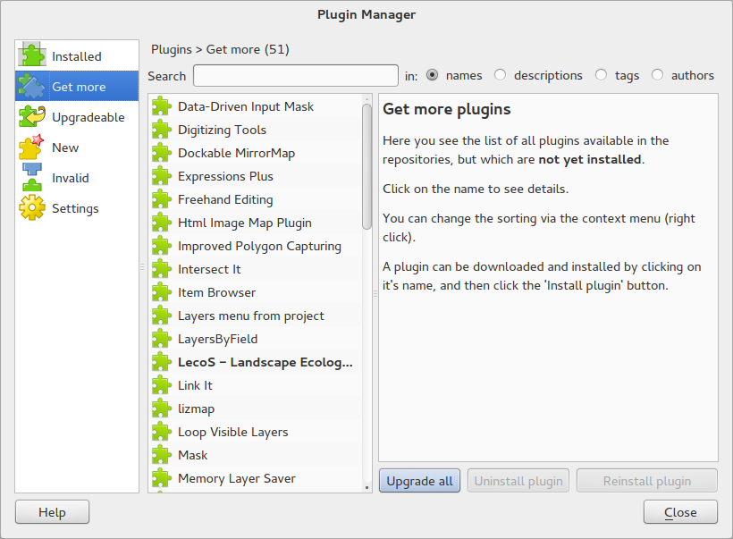Select the descriptions search radio button
Viewport: 733px width, 539px height.
point(501,76)
